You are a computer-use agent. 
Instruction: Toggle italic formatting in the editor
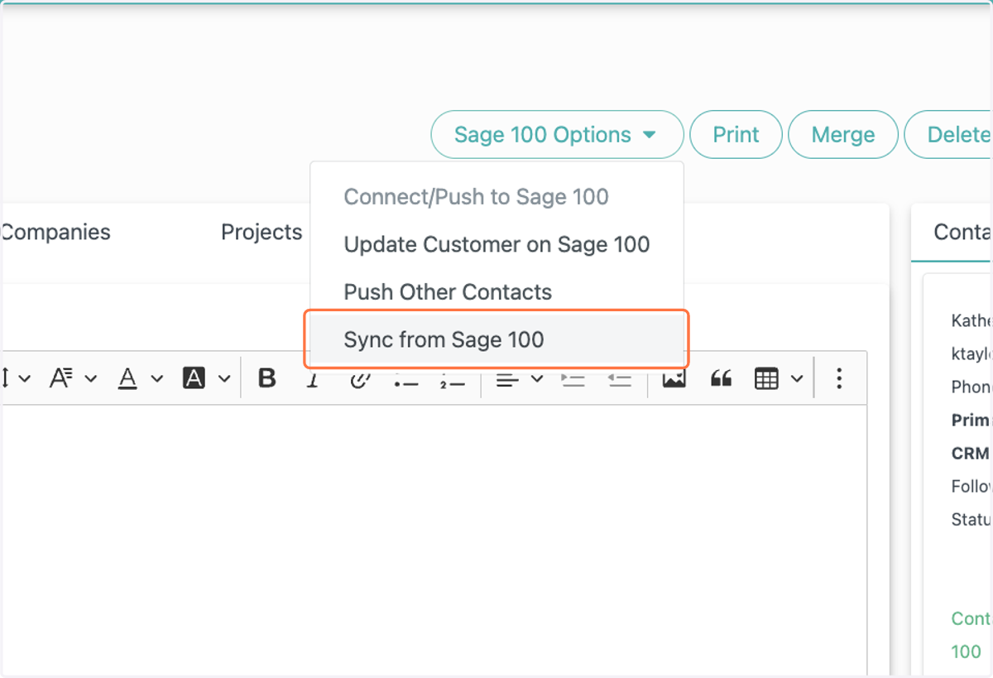coord(313,381)
